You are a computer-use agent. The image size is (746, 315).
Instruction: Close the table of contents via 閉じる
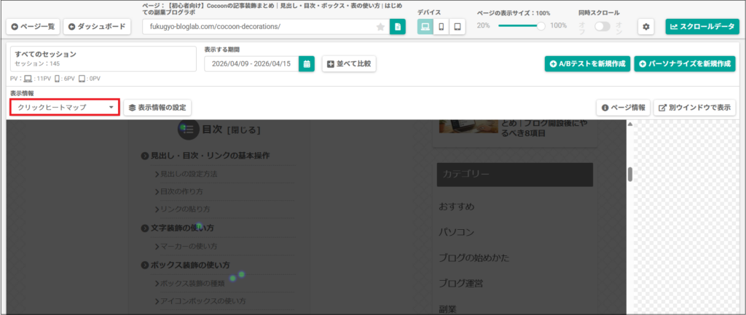point(243,130)
